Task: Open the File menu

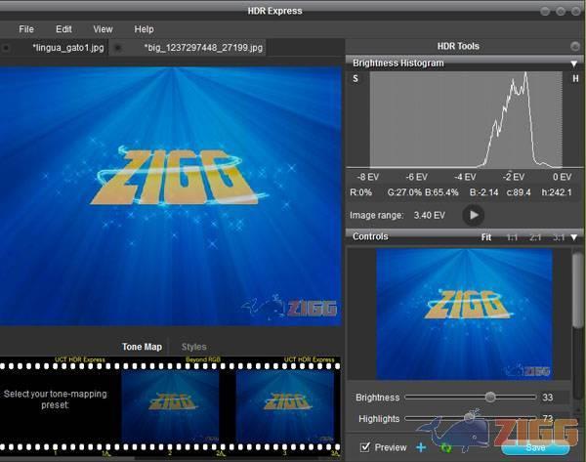Action: [26, 29]
